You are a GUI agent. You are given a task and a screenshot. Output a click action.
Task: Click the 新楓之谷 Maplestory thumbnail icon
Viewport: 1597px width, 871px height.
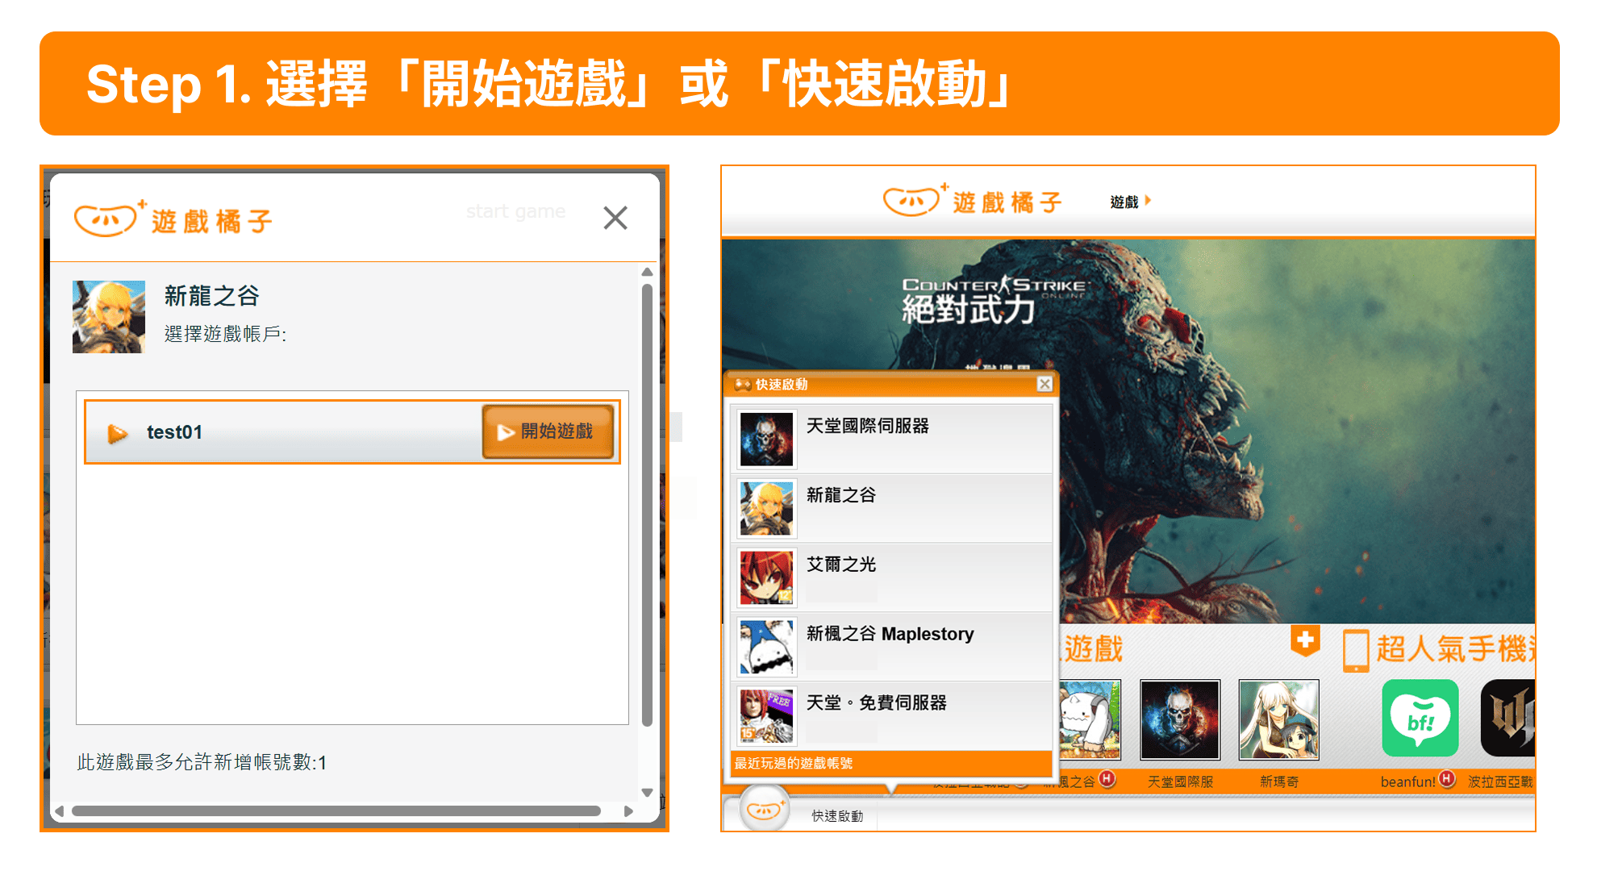[x=766, y=648]
